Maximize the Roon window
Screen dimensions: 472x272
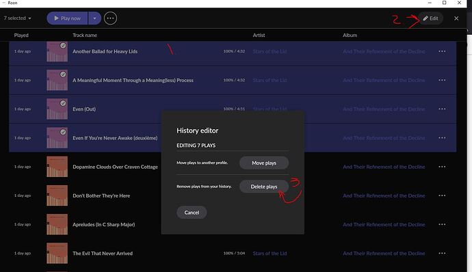coord(445,3)
